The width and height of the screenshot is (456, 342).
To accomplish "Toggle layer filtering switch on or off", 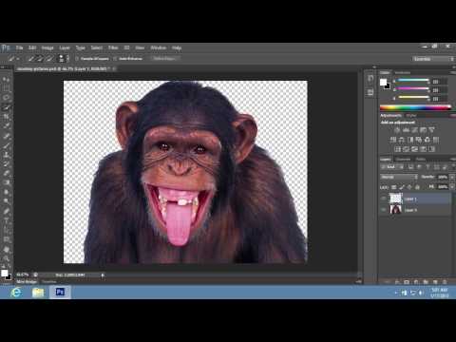I will pyautogui.click(x=452, y=166).
